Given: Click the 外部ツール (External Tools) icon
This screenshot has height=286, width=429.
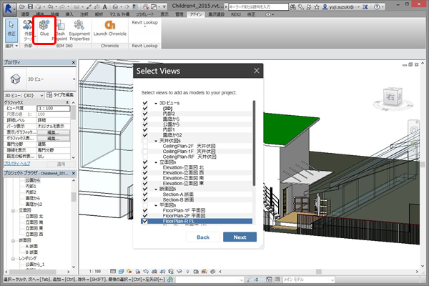Looking at the screenshot, I should point(27,25).
